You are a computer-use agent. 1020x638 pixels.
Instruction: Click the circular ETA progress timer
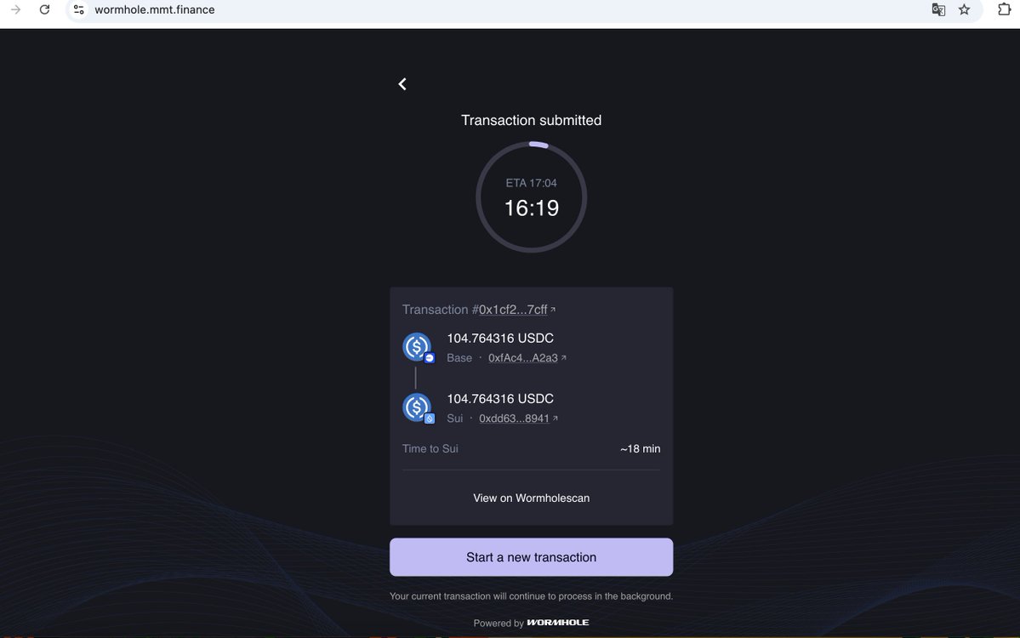pos(532,197)
